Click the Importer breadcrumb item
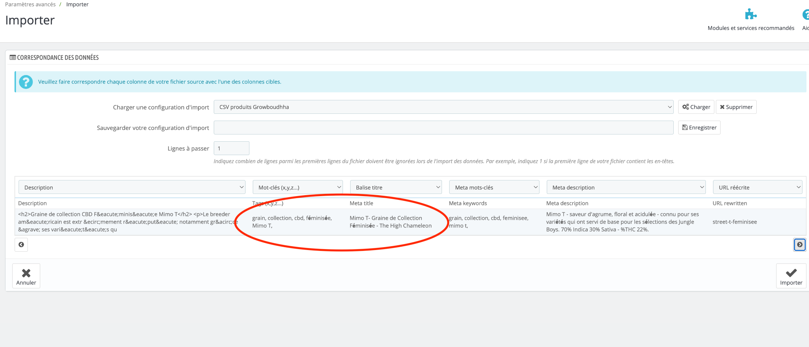The image size is (809, 347). (x=77, y=4)
